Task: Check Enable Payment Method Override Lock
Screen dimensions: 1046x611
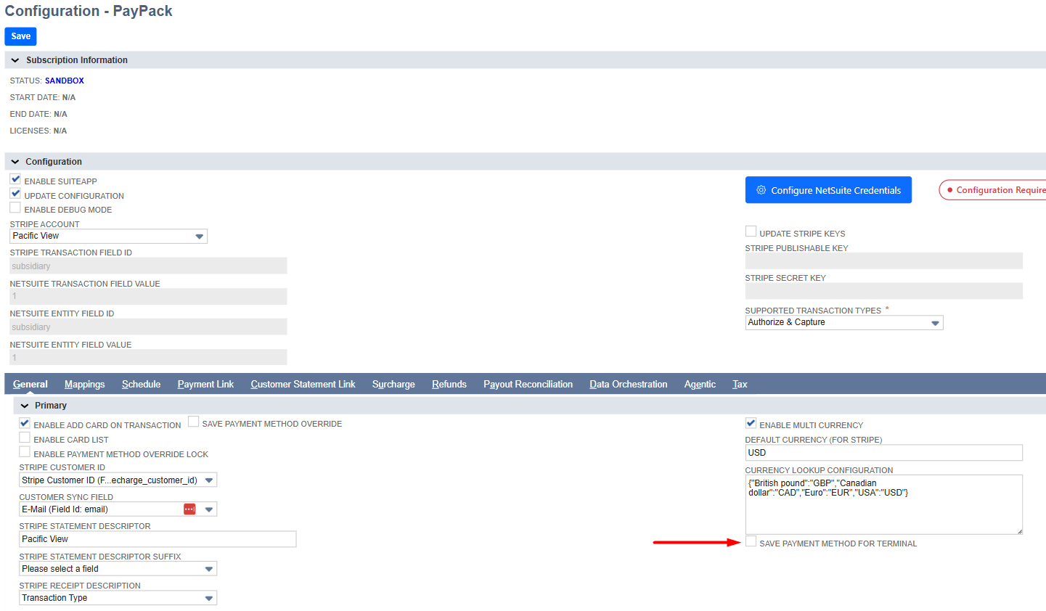Action: pos(25,452)
